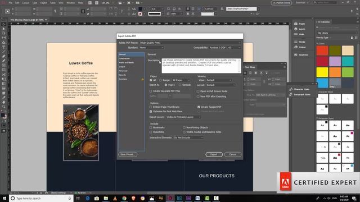Click the Cancel button
The height and width of the screenshot is (202, 360).
[232, 155]
